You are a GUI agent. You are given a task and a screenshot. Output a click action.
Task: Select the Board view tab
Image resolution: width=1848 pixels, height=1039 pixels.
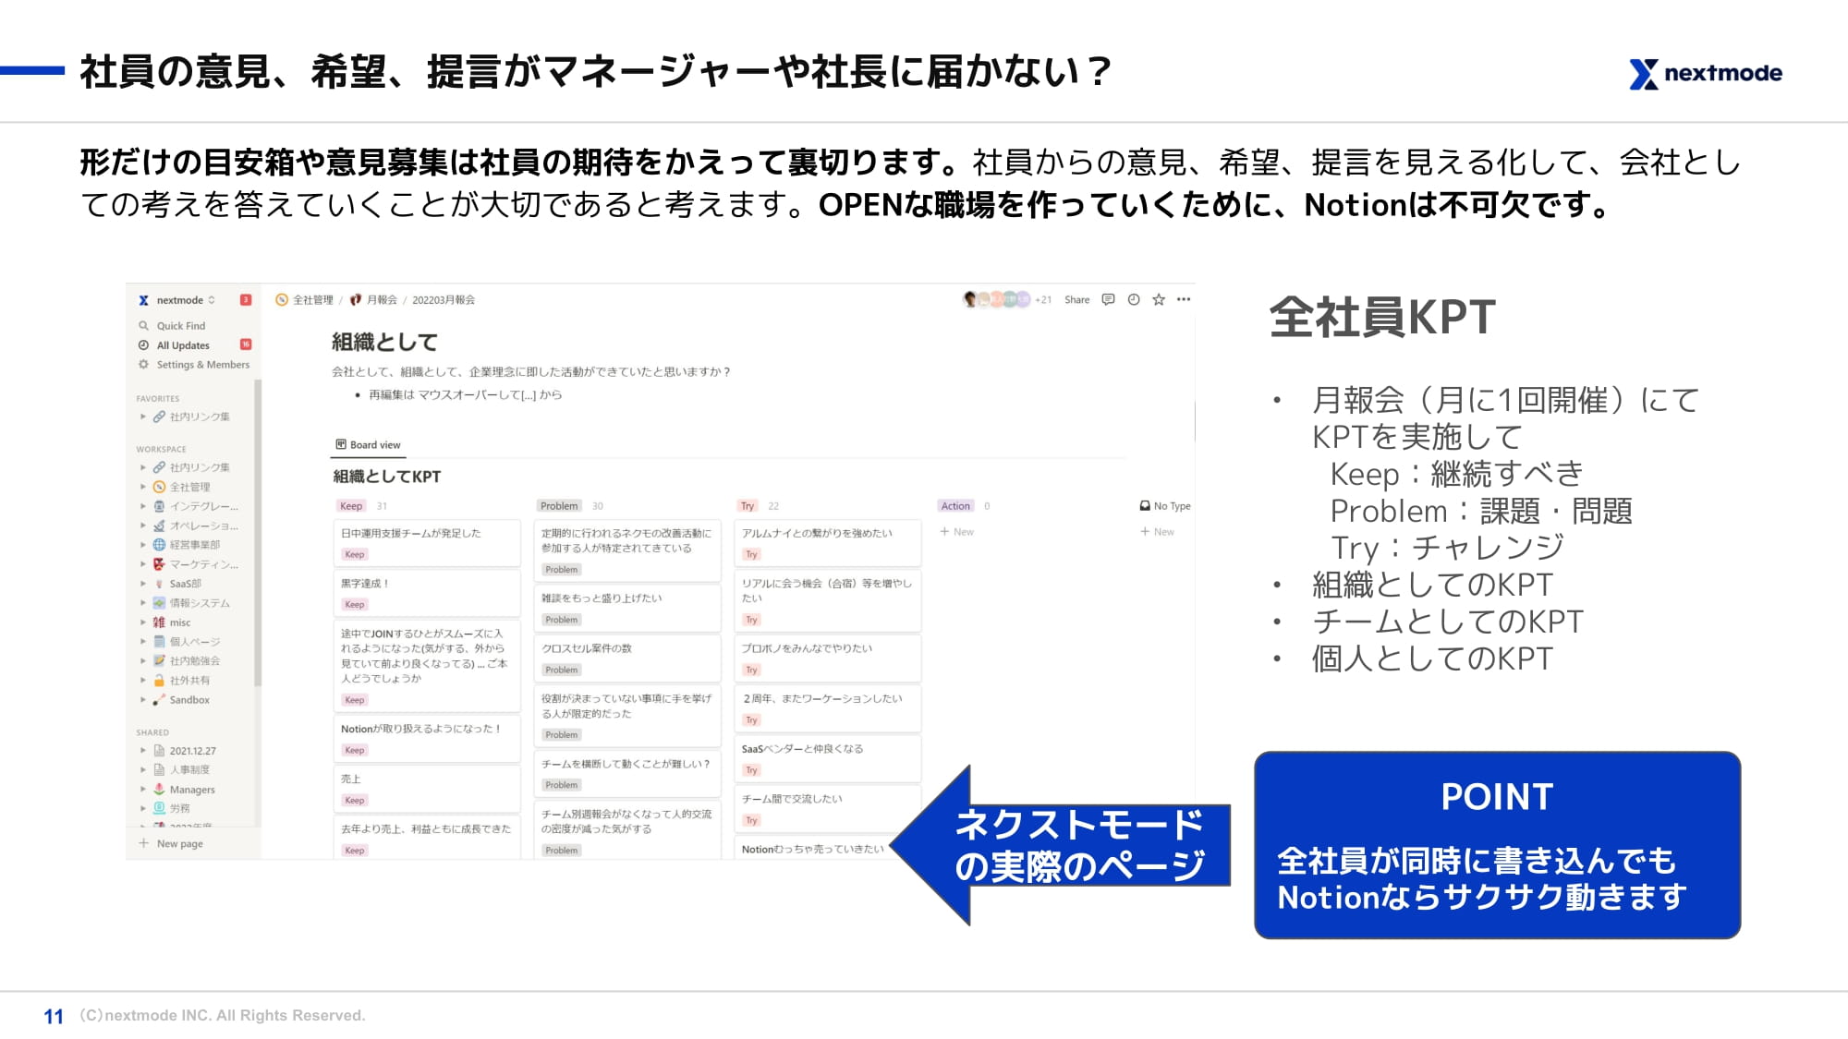tap(368, 445)
